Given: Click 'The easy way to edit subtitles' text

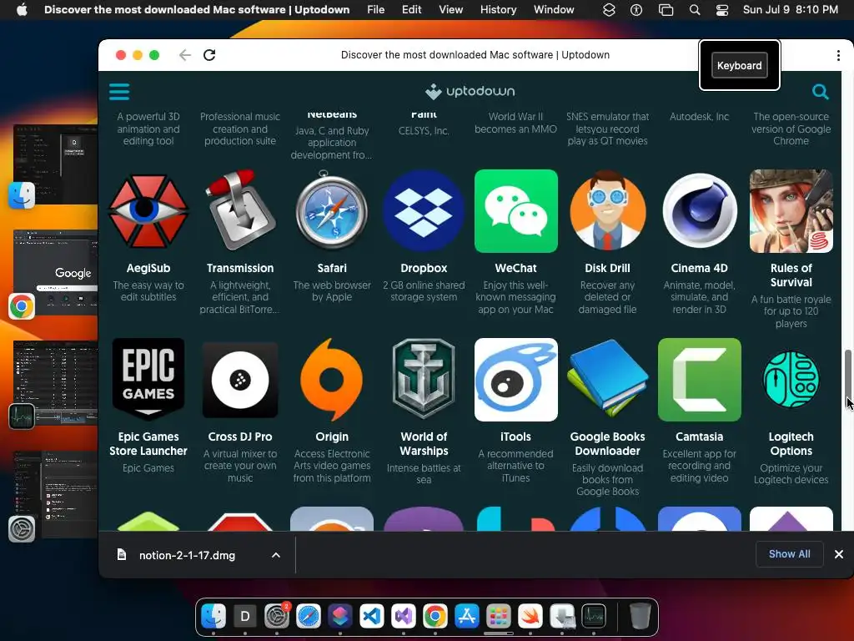Looking at the screenshot, I should tap(148, 291).
